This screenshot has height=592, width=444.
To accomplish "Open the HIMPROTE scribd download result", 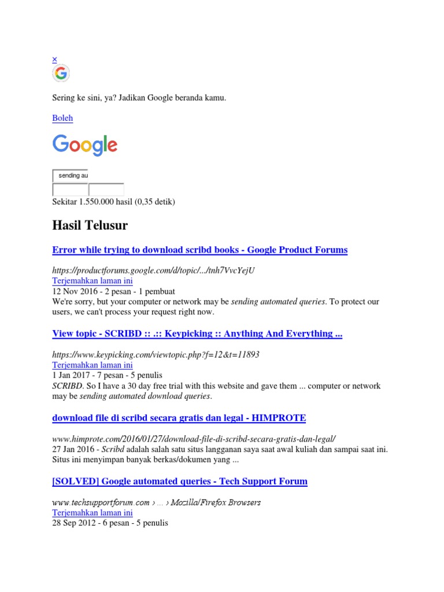I will click(179, 417).
